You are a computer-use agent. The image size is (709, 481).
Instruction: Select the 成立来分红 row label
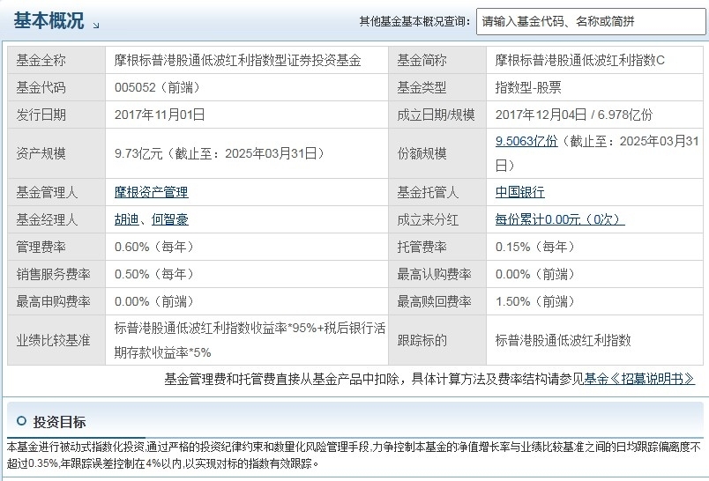coord(428,219)
